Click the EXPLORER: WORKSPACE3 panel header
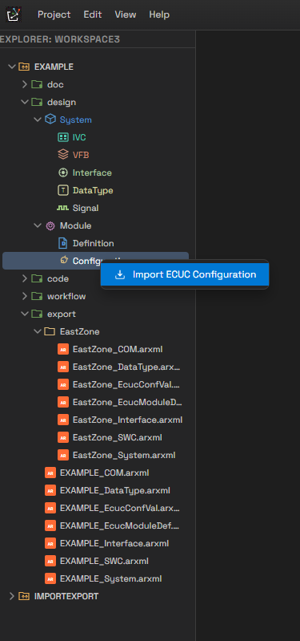300x641 pixels. point(60,39)
